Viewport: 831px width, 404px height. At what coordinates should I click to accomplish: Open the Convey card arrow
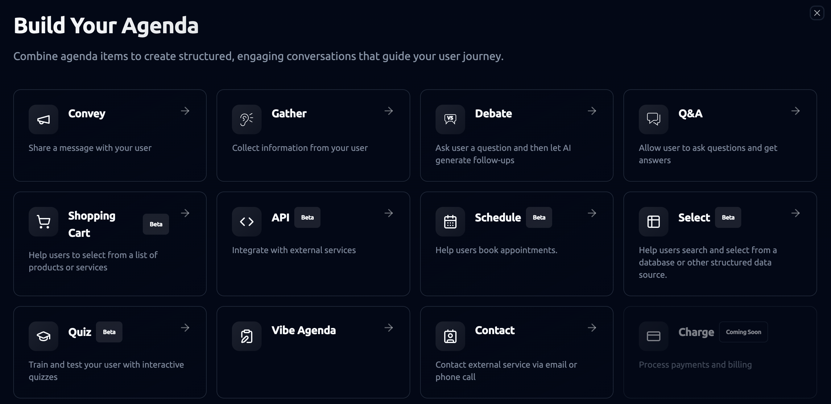tap(185, 111)
